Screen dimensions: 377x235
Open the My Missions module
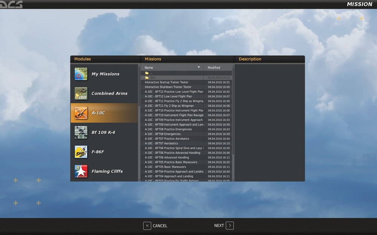104,74
